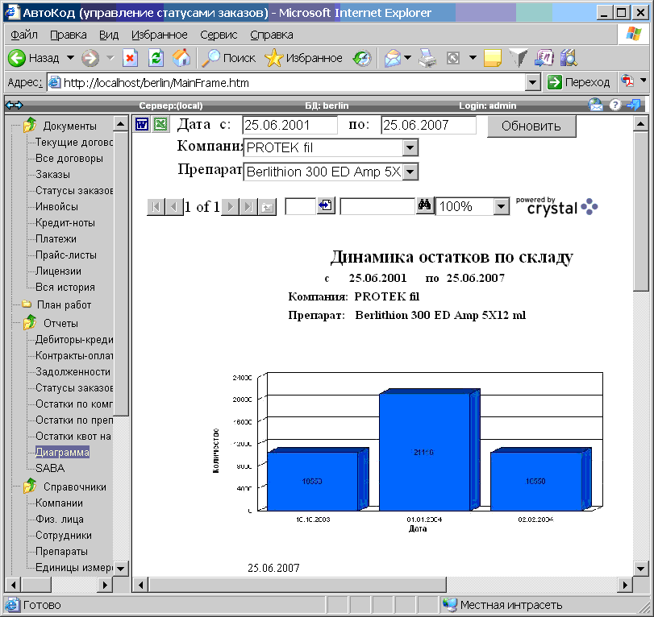Open the Компания dropdown showing PROTEK fil
The height and width of the screenshot is (617, 654).
point(410,147)
